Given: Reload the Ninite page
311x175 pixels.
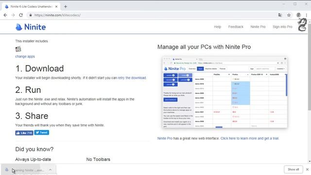Looking at the screenshot, I should click(x=21, y=15).
